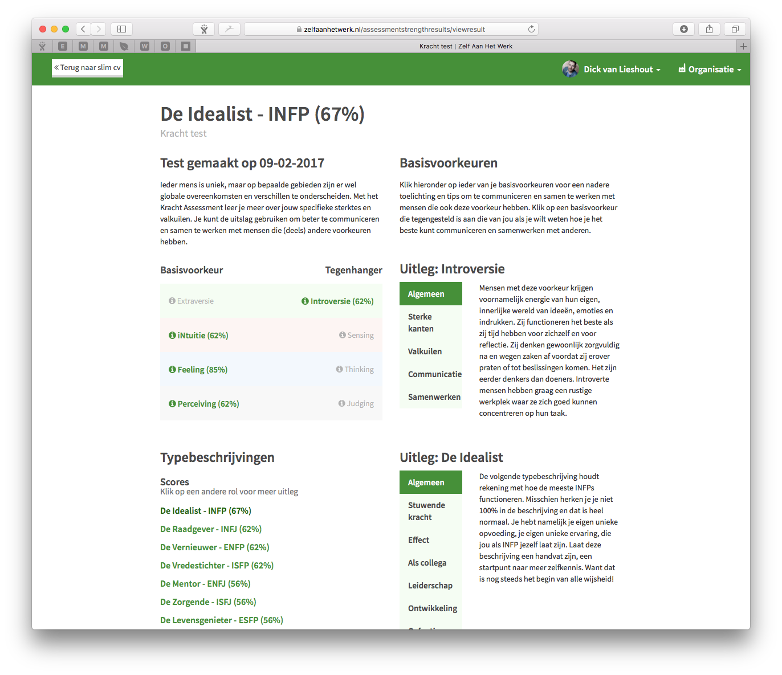
Task: Open the Share button in Safari toolbar
Action: coord(710,29)
